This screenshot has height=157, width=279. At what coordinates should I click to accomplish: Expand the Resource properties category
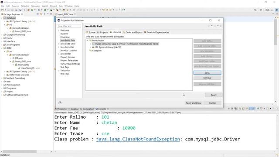click(59, 31)
